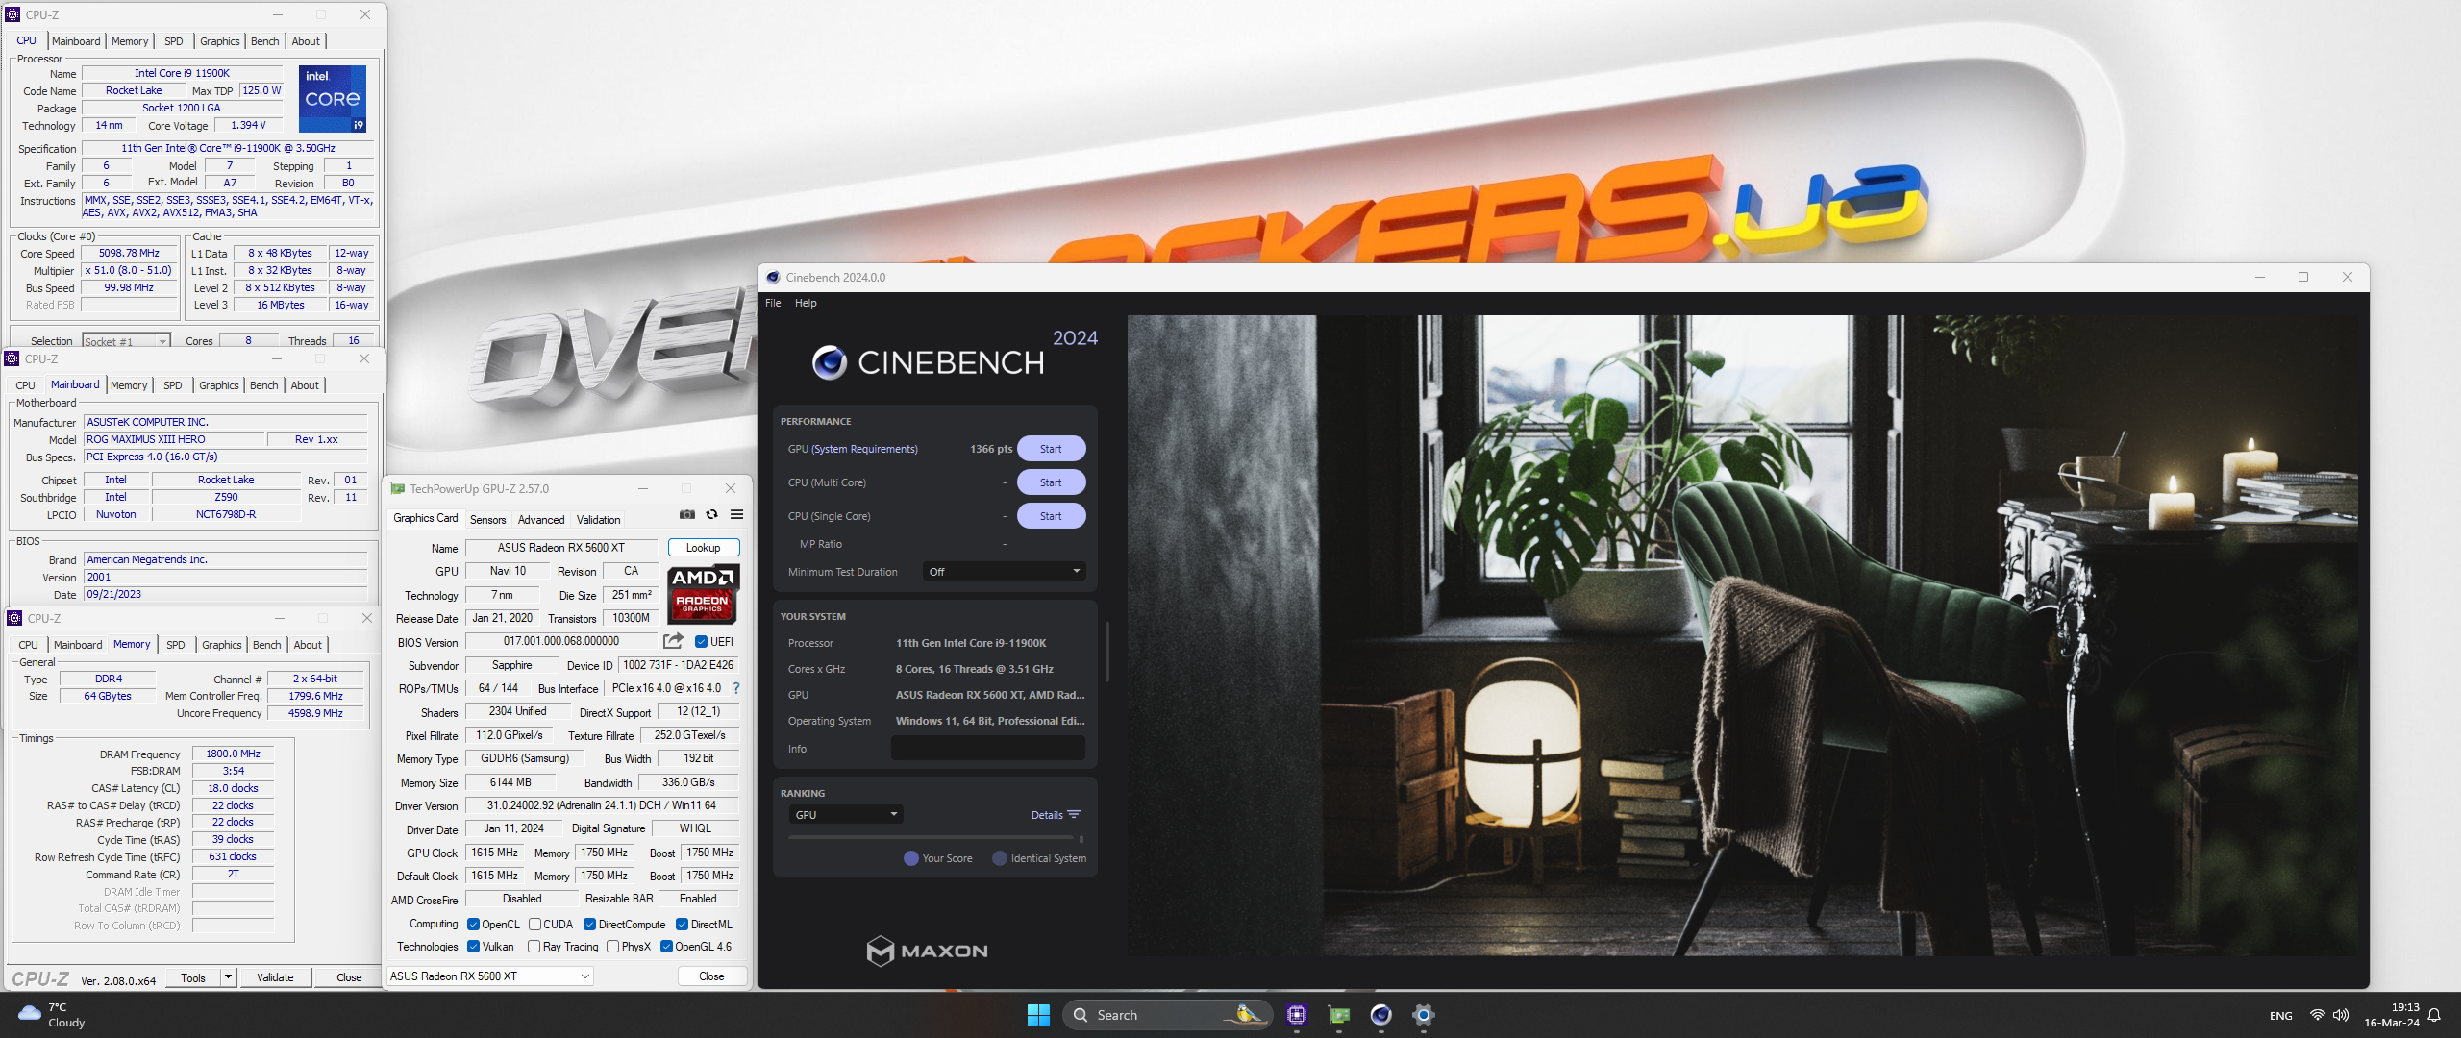Click the Cinebench Info input field
Viewport: 2461px width, 1038px height.
click(988, 749)
